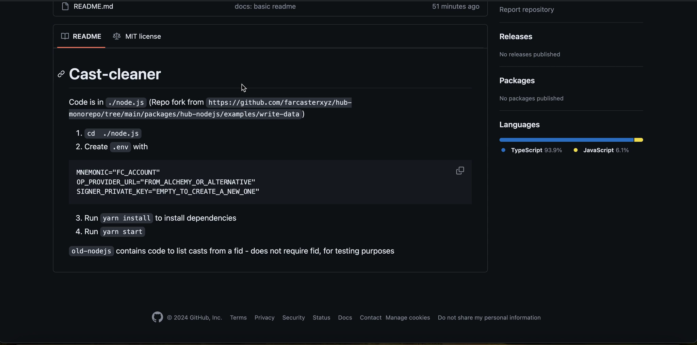Click the 'cd ./node.js' command text
This screenshot has height=345, width=697.
point(113,133)
